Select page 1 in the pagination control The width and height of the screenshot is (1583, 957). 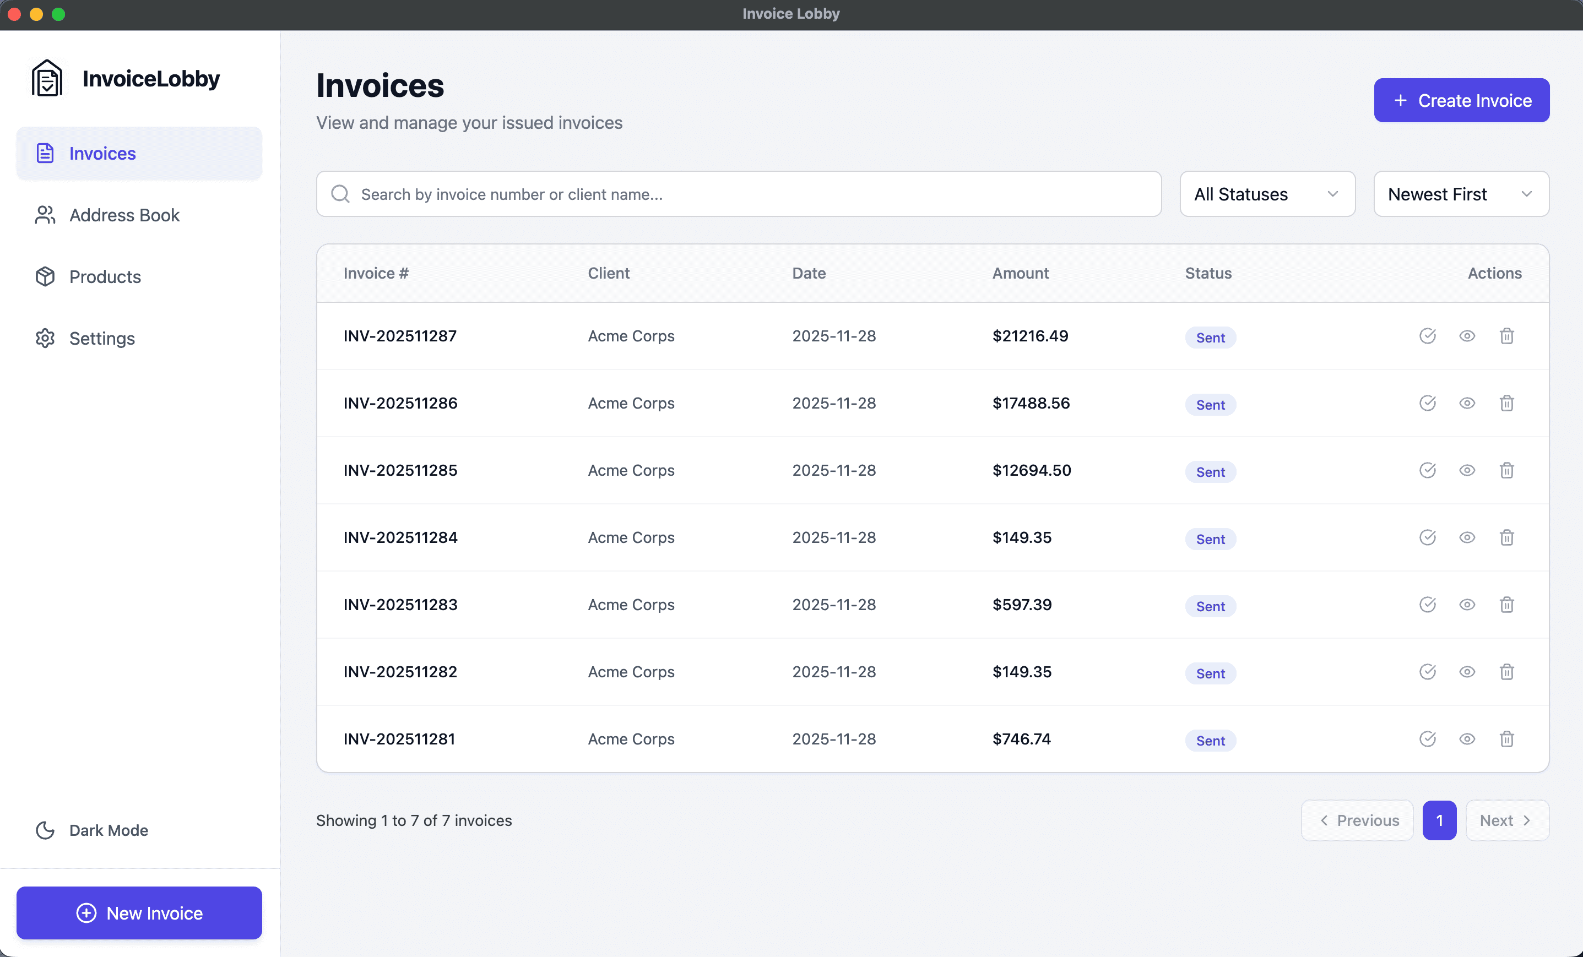tap(1440, 820)
